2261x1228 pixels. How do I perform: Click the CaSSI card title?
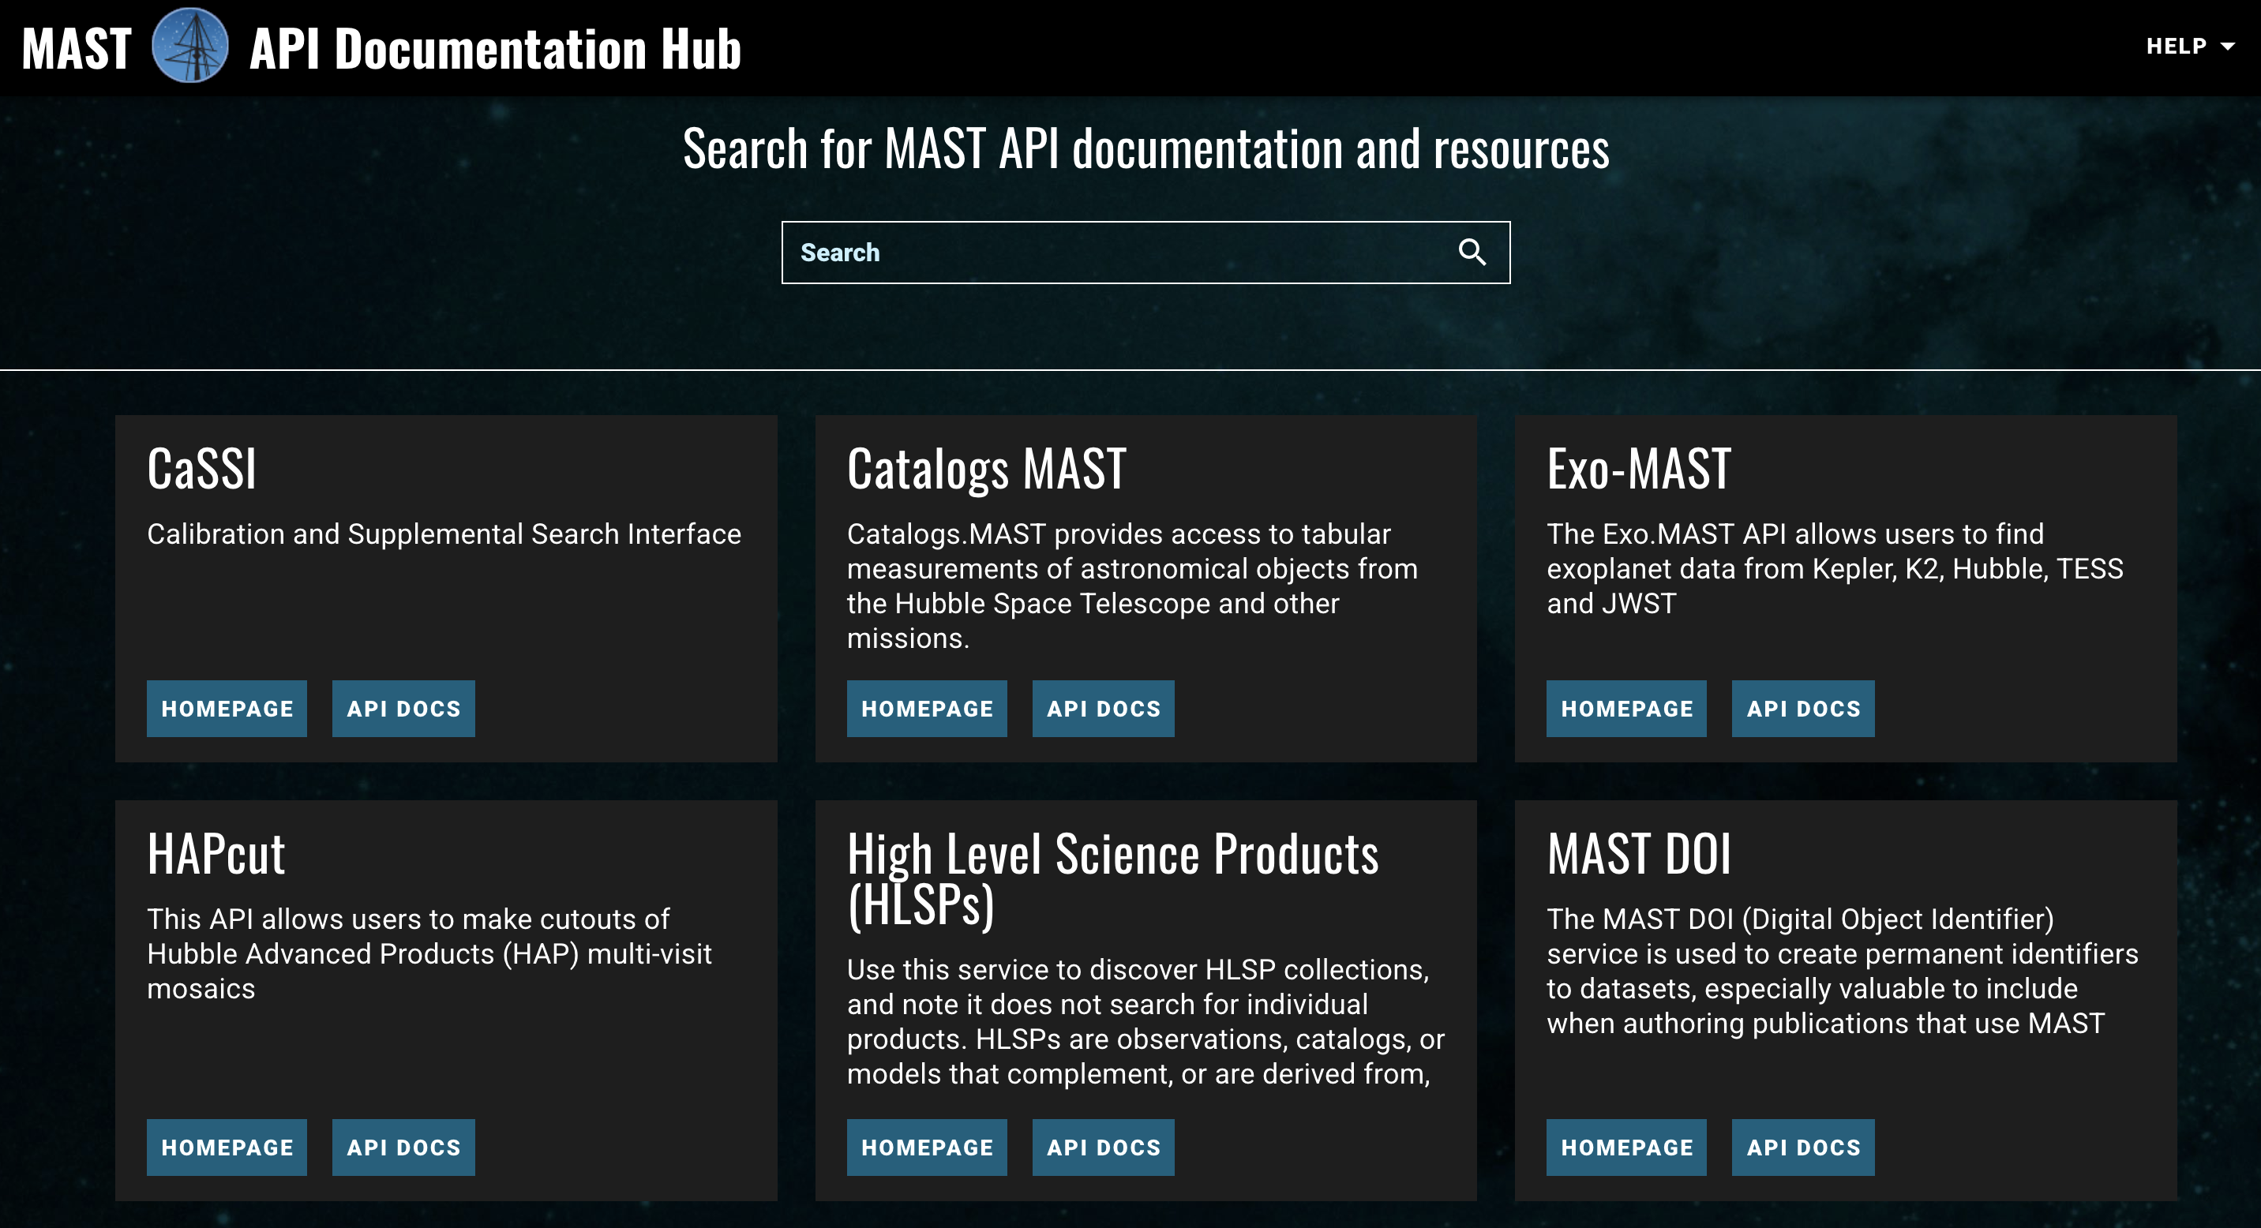[202, 469]
